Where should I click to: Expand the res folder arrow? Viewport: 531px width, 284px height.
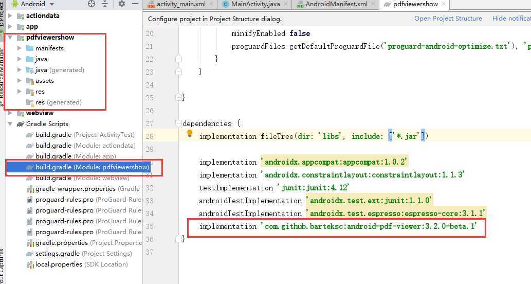coord(20,92)
